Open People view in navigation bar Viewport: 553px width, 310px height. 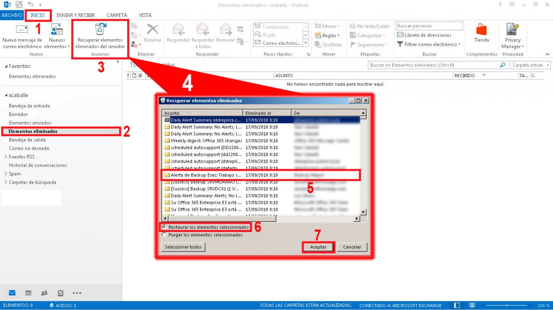[44, 293]
